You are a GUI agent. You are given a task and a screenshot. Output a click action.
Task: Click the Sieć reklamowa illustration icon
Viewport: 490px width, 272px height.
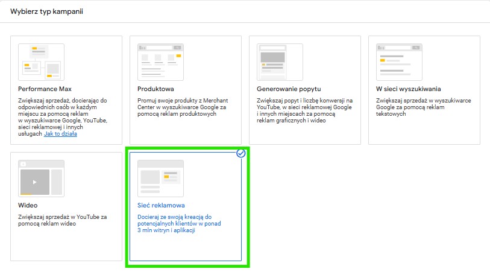coord(161,179)
